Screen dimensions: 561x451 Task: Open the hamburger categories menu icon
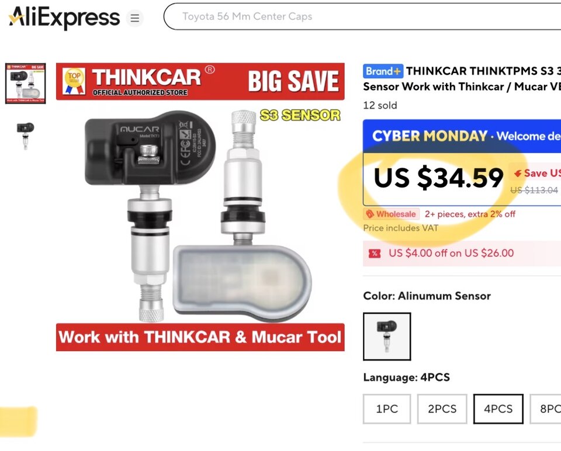[x=134, y=18]
